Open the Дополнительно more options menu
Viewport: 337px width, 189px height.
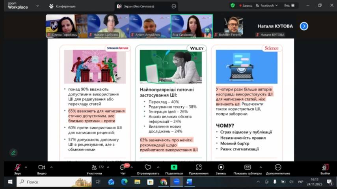pos(278,167)
